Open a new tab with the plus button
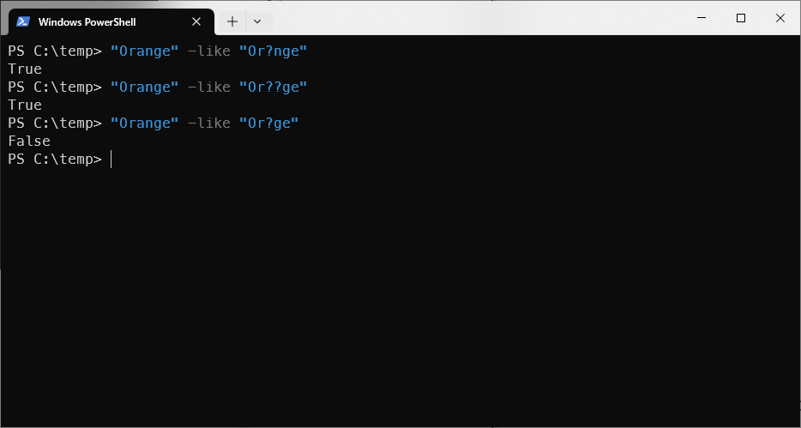 [x=232, y=21]
